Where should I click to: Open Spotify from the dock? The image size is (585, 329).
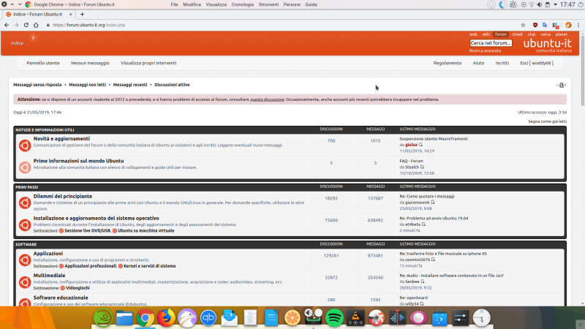pos(334,318)
